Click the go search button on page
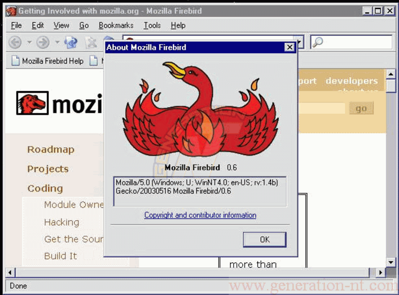399x295 pixels. [362, 109]
